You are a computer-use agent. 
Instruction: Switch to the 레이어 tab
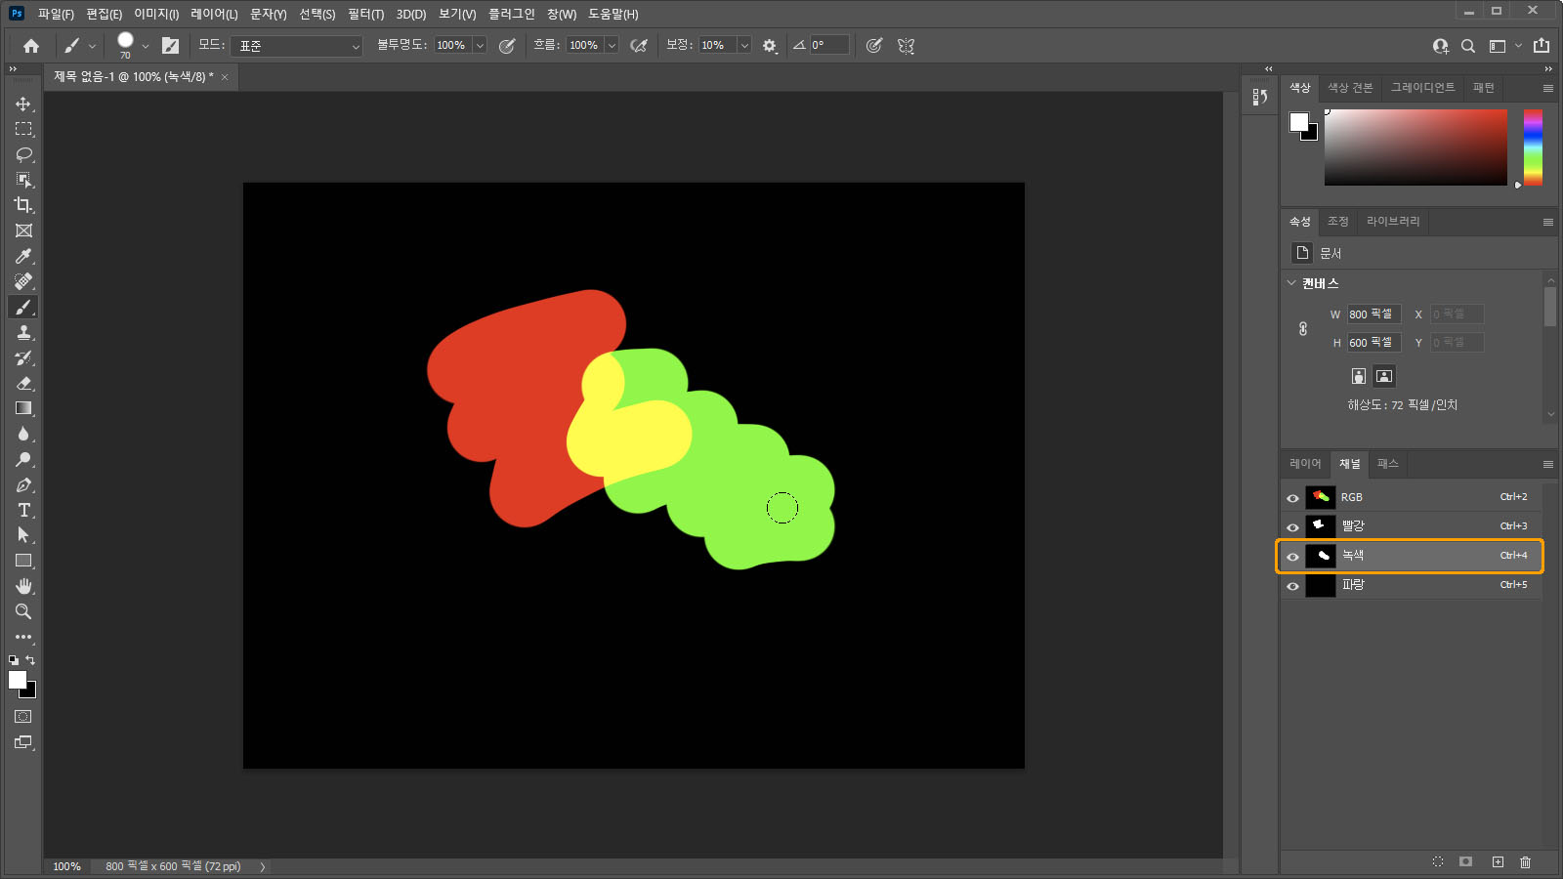pos(1305,464)
